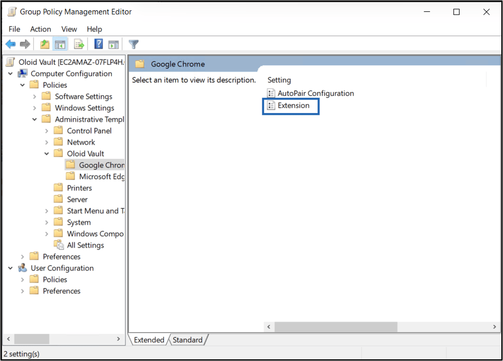Expand the Software Settings node

(x=35, y=96)
